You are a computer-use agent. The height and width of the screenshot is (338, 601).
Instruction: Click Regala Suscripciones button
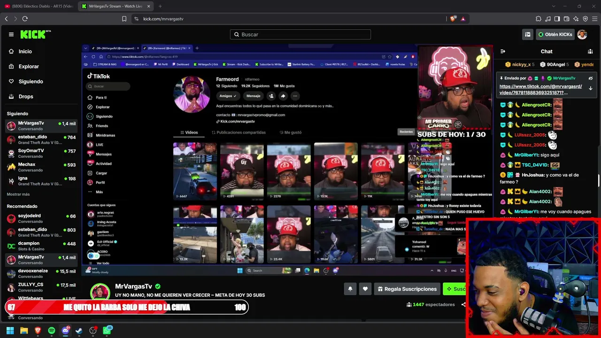(x=408, y=289)
